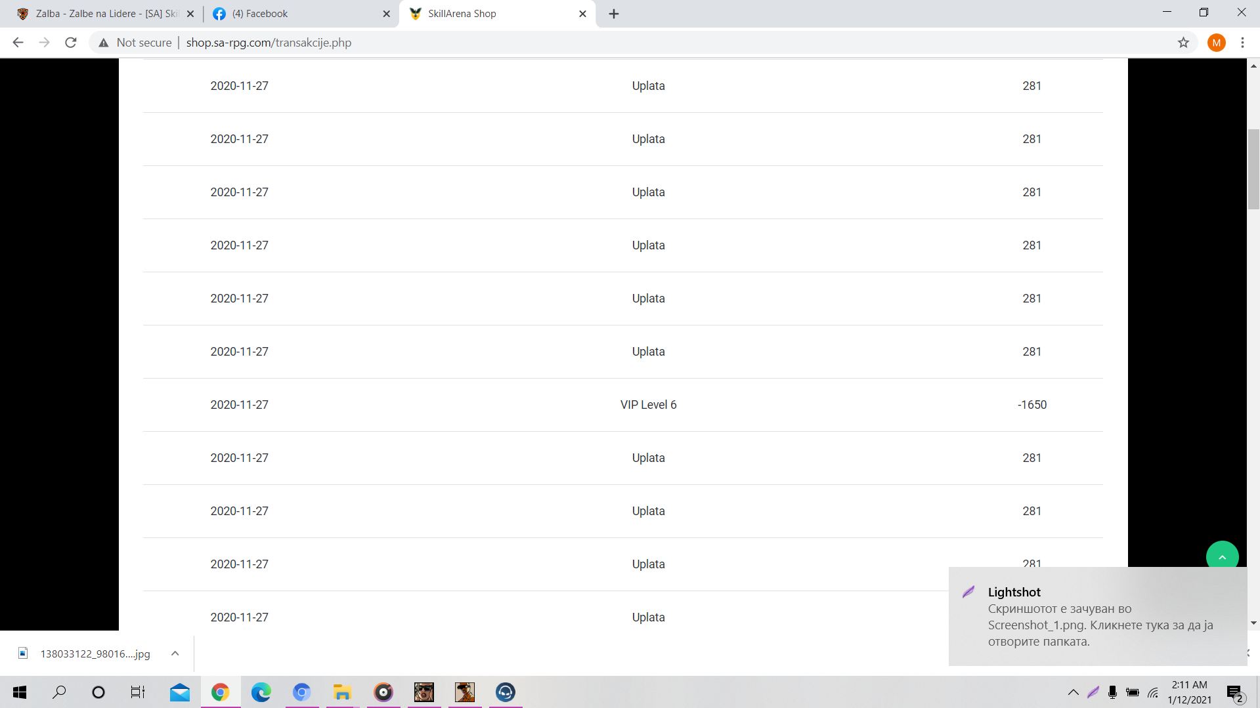Open the Chrome three-dot menu

tap(1242, 43)
